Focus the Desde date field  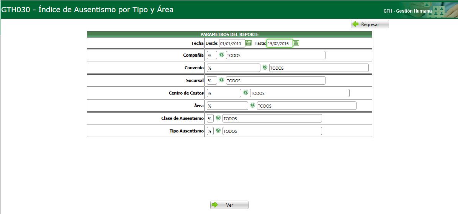point(232,44)
